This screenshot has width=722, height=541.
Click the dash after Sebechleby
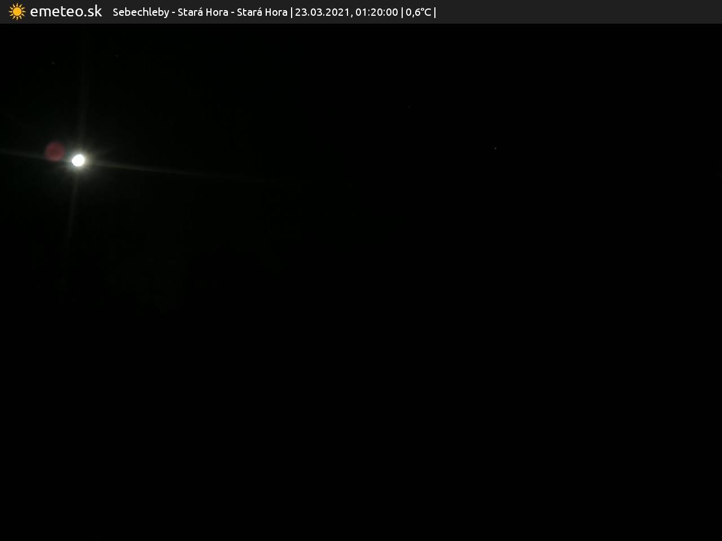click(173, 12)
